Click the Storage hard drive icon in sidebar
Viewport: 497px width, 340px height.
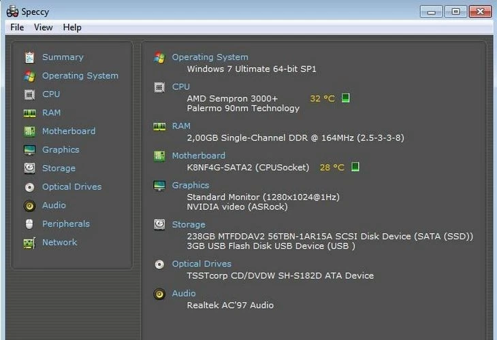[x=29, y=169]
